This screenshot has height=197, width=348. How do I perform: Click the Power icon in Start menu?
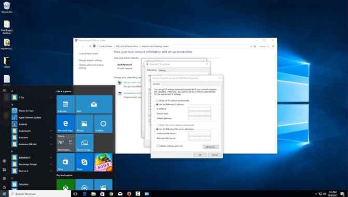tap(4, 187)
